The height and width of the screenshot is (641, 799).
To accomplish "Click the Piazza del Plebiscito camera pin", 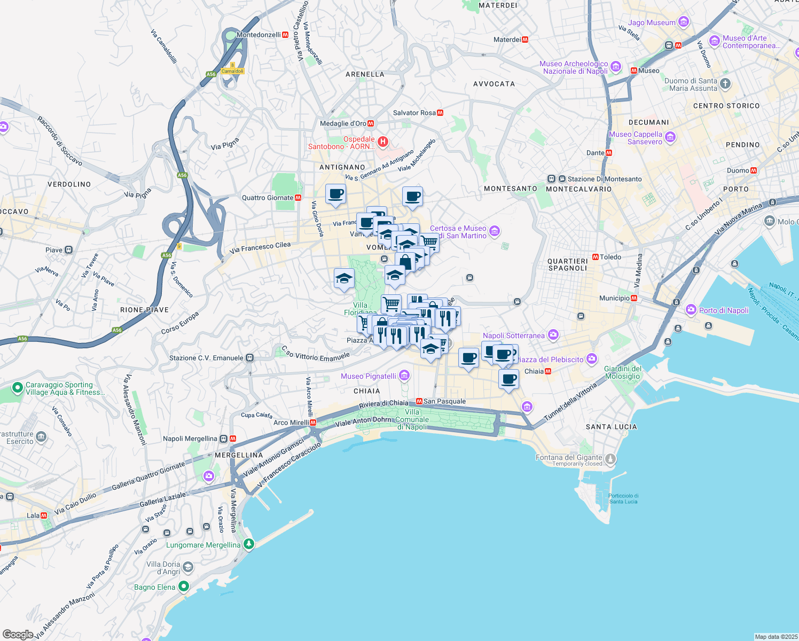I will [x=591, y=359].
